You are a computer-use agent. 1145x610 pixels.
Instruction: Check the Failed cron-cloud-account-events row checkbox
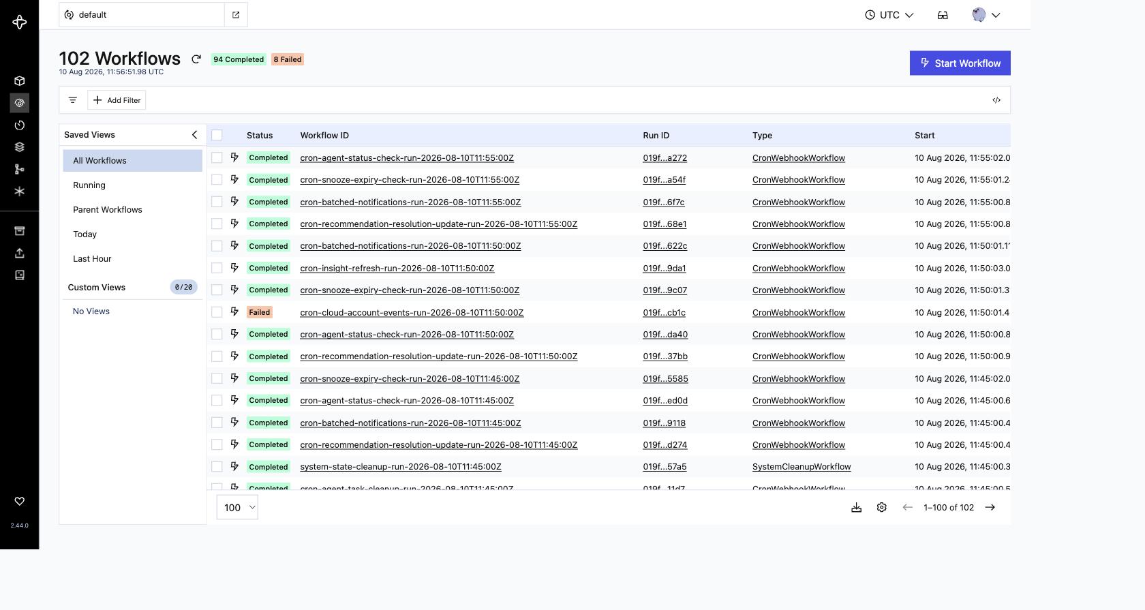pos(217,312)
